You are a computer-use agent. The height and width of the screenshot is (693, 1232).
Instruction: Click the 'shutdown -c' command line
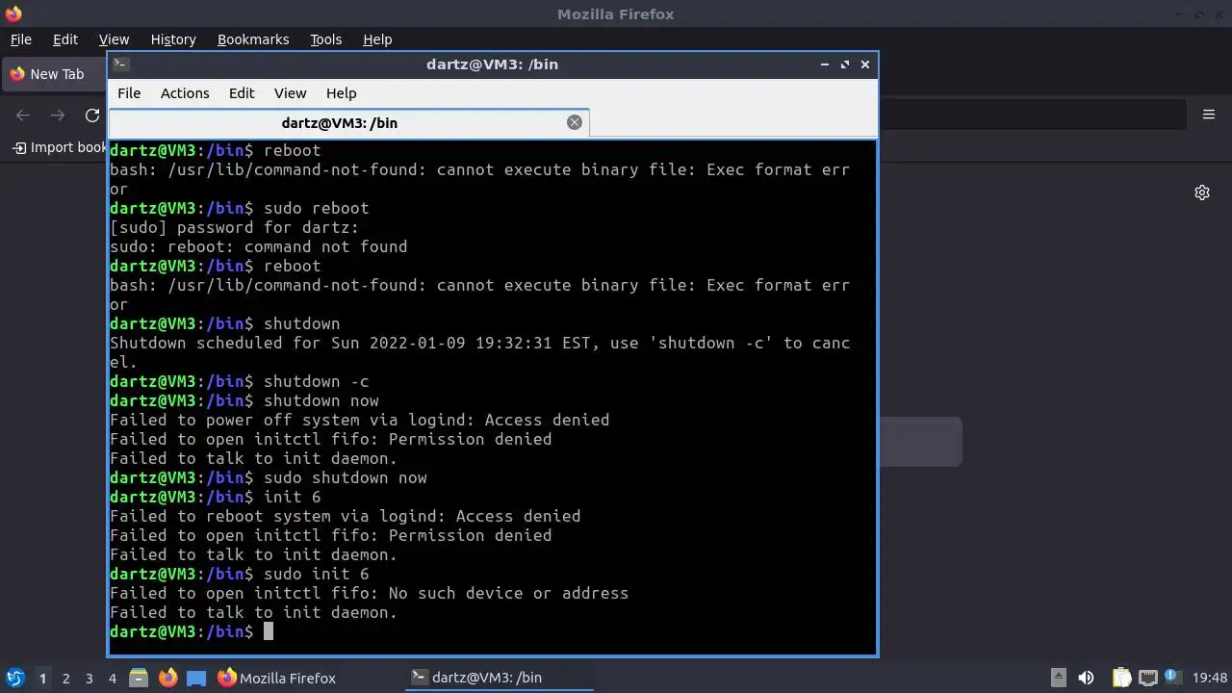click(240, 381)
